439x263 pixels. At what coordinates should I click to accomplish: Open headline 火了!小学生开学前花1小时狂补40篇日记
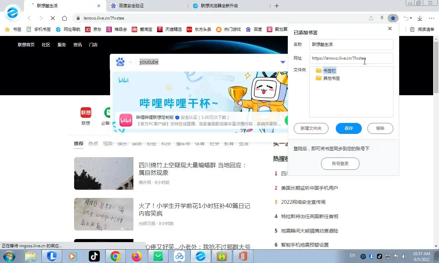tap(194, 210)
